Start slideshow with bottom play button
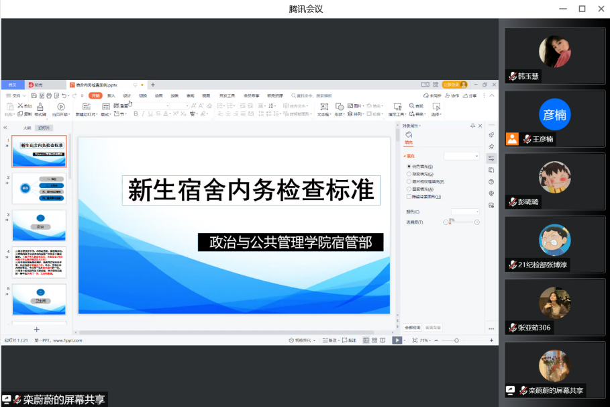The height and width of the screenshot is (407, 610). pyautogui.click(x=397, y=341)
